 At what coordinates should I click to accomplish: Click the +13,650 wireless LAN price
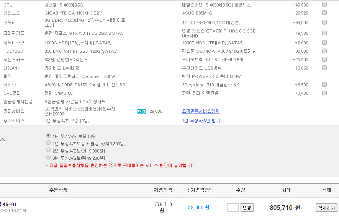click(x=300, y=68)
